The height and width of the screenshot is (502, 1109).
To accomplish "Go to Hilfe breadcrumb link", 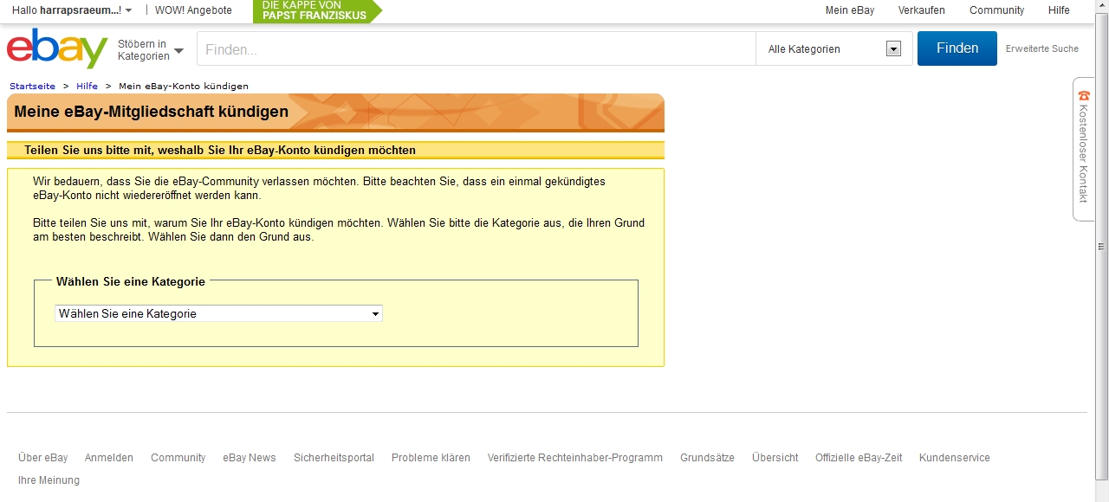I will coord(87,87).
